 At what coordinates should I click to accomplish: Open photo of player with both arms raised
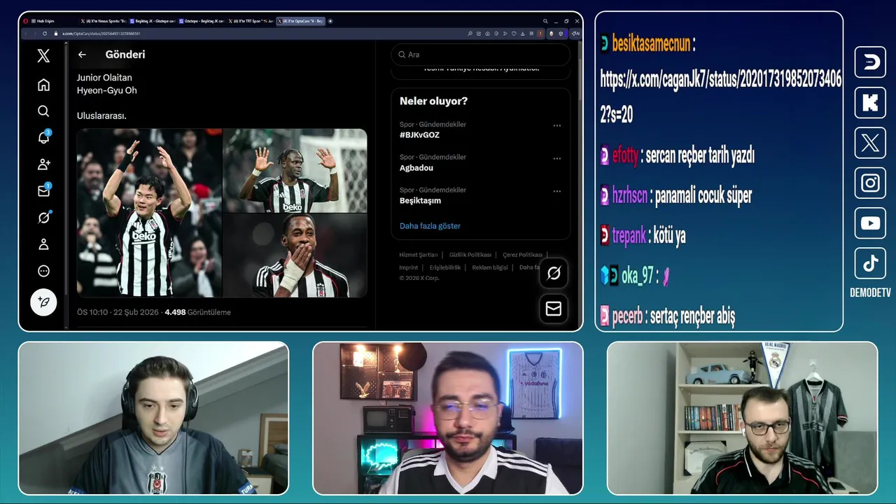(149, 213)
